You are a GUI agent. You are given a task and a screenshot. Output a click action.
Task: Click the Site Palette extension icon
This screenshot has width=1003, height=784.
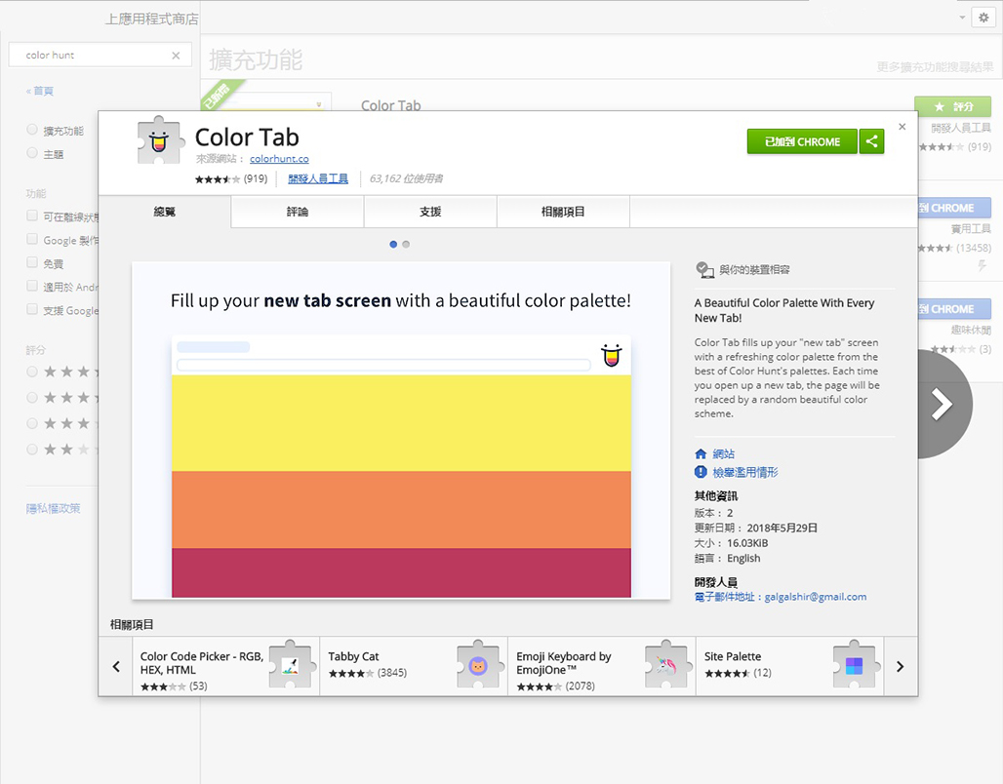click(x=855, y=665)
